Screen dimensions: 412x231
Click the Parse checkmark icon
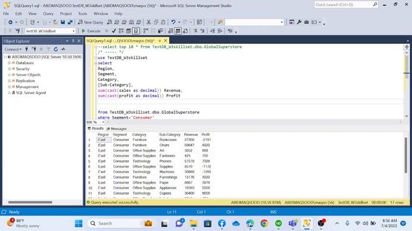(x=114, y=31)
